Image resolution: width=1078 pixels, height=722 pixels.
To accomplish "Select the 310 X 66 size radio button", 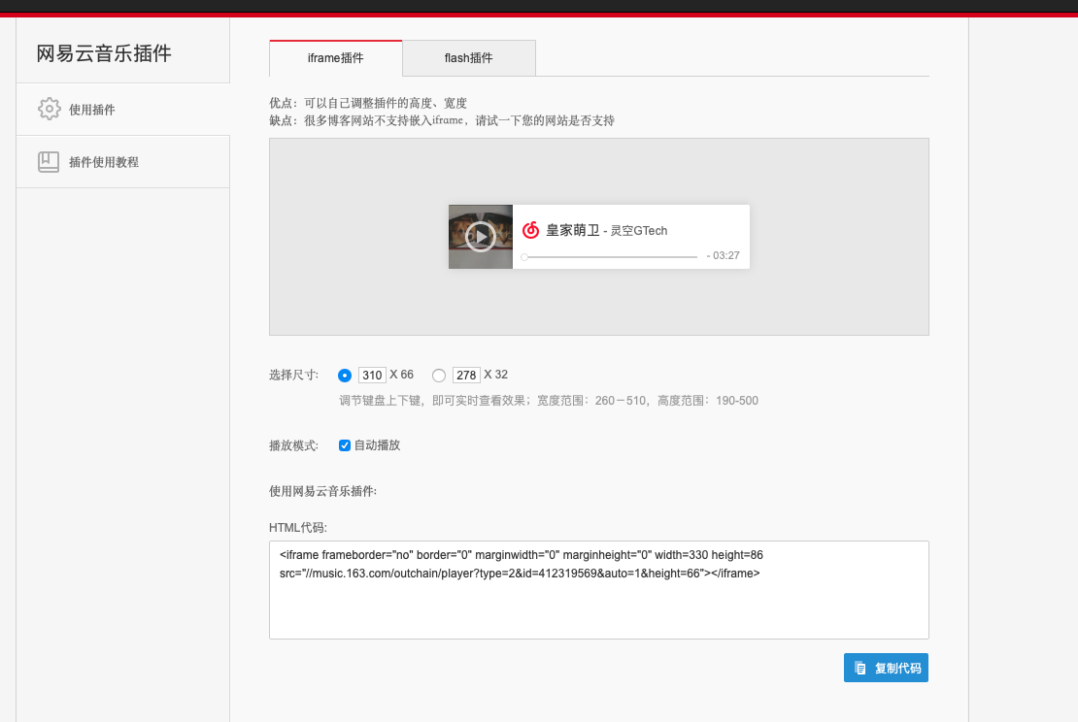I will pos(345,376).
